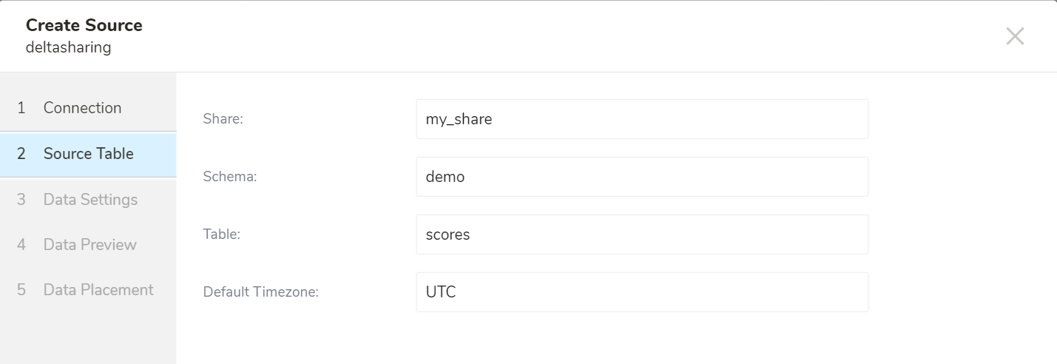
Task: Focus the Schema field containing demo
Action: (641, 177)
